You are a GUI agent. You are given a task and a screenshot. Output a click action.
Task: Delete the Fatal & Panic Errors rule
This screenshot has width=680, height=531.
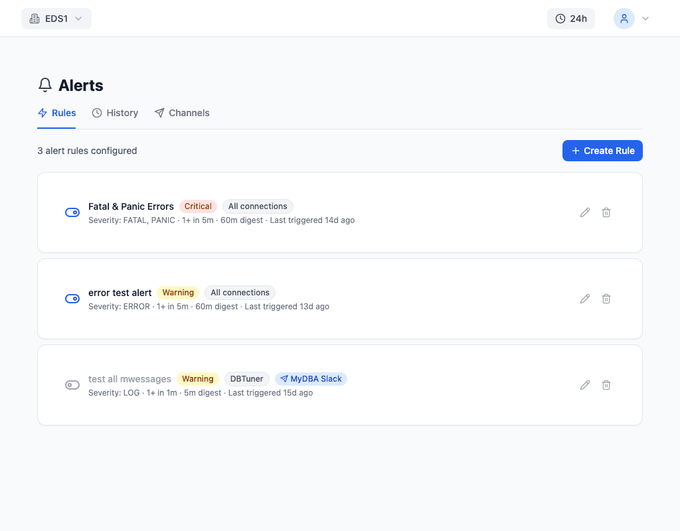(606, 212)
